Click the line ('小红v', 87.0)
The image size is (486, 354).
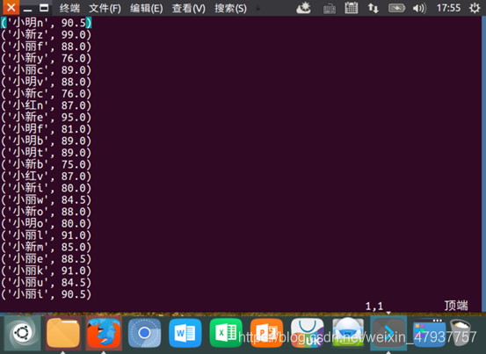click(x=47, y=176)
